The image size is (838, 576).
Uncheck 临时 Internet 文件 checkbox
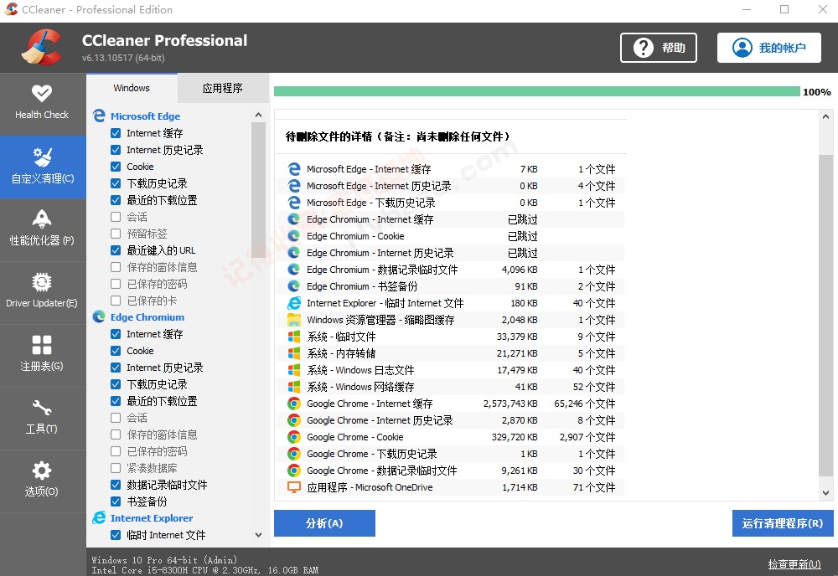pos(116,535)
